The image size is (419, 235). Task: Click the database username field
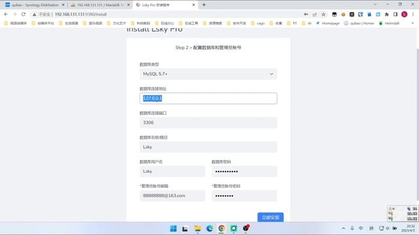tap(172, 171)
